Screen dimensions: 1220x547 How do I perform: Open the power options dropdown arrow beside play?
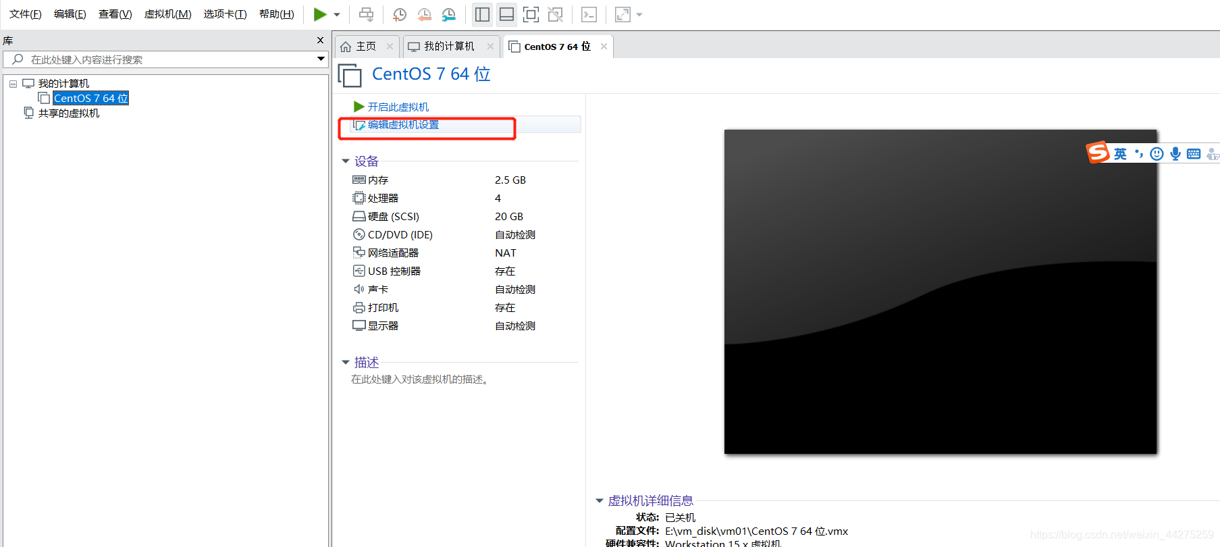[337, 15]
